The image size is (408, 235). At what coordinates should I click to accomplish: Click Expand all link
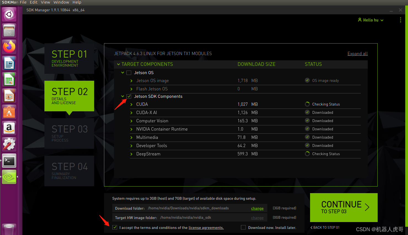358,54
